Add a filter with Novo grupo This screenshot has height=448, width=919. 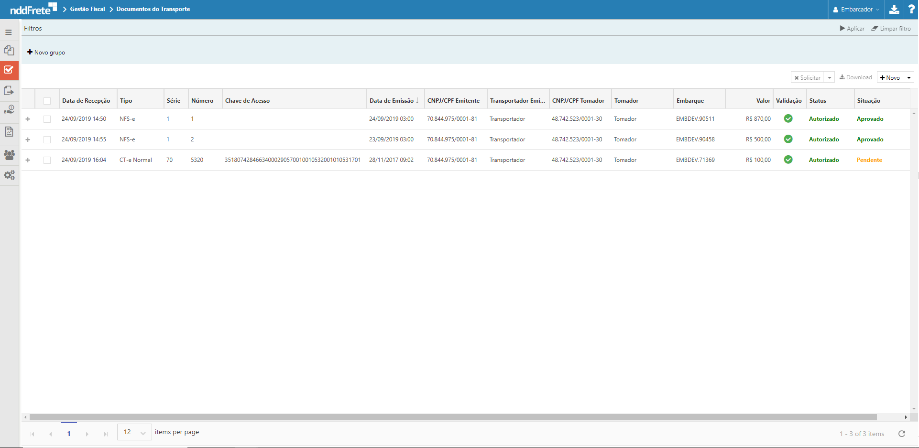click(x=46, y=53)
